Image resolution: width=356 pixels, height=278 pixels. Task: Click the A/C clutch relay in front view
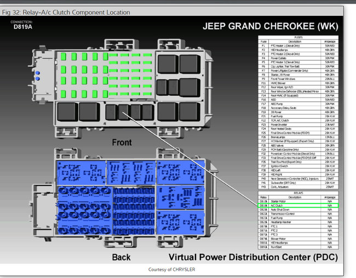tap(124, 112)
